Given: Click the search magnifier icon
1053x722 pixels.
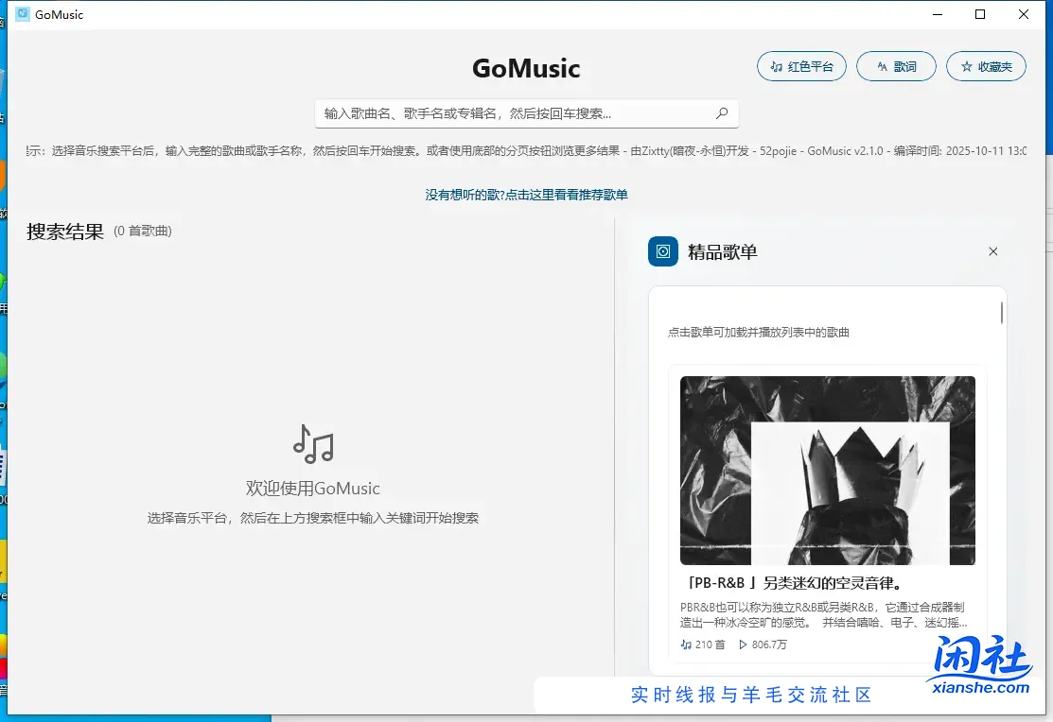Looking at the screenshot, I should 722,112.
